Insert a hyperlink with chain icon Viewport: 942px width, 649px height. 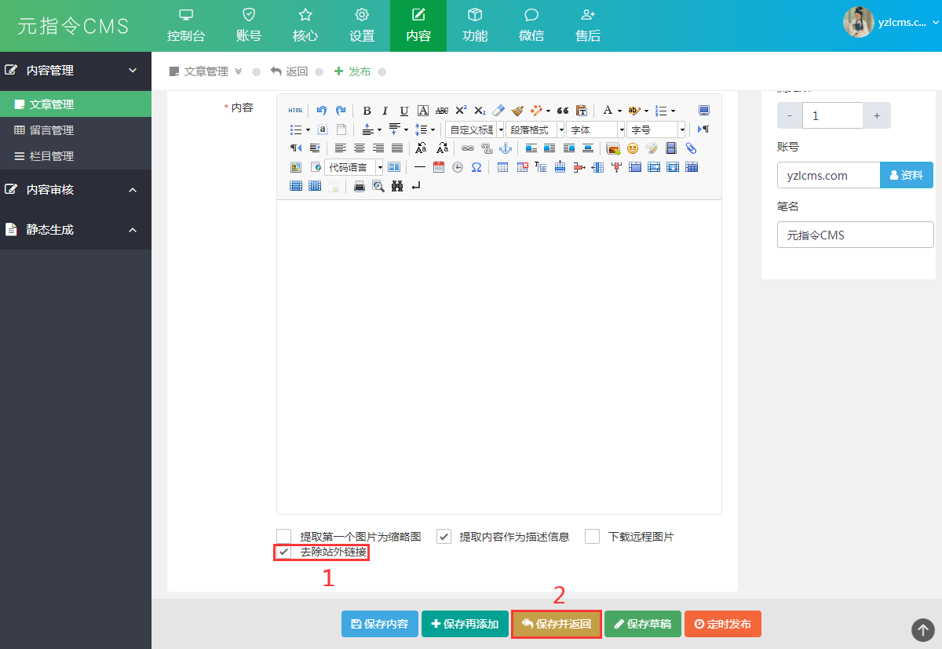coord(468,148)
